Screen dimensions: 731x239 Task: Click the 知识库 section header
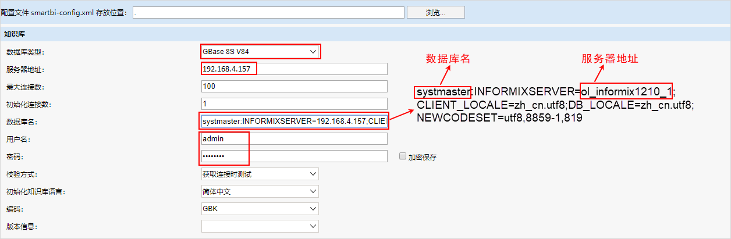(x=365, y=34)
